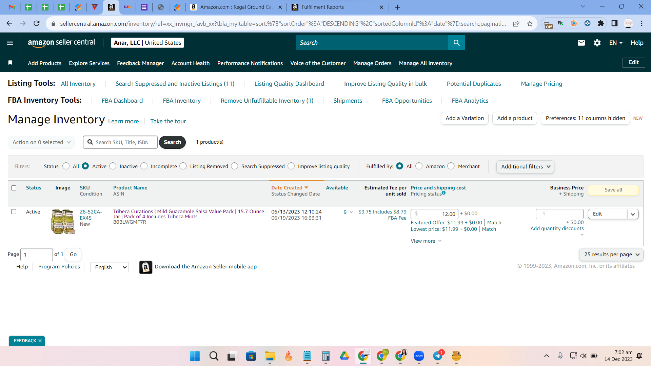Select Status filter Inactive radio button
651x366 pixels.
coord(113,166)
